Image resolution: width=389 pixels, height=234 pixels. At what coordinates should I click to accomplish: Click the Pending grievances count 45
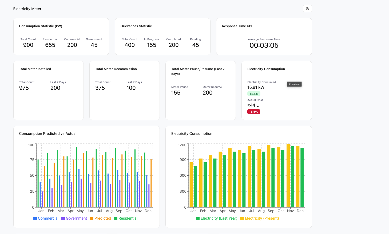196,45
